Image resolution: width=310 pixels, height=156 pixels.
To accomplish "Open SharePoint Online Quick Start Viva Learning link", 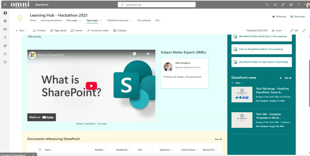I will (262, 36).
